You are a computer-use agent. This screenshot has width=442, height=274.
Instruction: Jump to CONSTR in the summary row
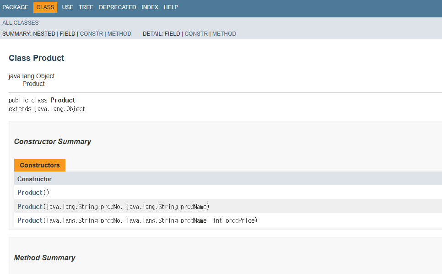click(x=92, y=34)
